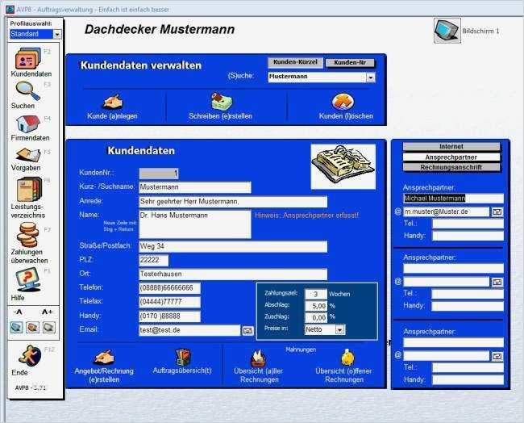Click the KundenNr. field
Image resolution: width=524 pixels, height=423 pixels.
point(158,174)
